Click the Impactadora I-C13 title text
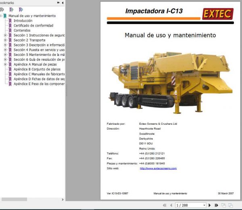This screenshot has height=210, width=242. click(x=154, y=11)
